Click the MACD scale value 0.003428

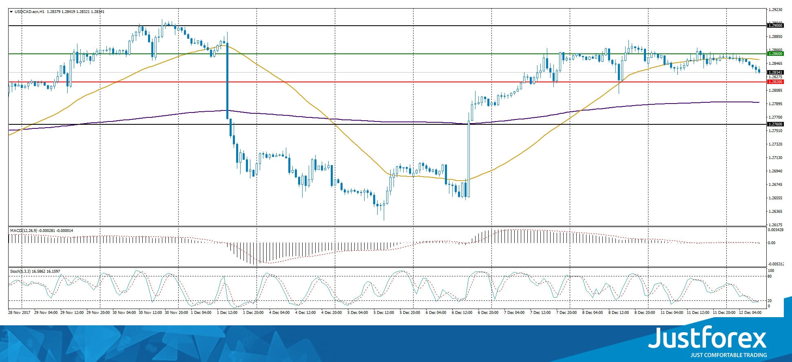(x=776, y=230)
